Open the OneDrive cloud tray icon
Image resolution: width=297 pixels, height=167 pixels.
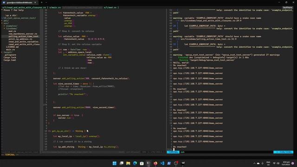[x=258, y=163]
